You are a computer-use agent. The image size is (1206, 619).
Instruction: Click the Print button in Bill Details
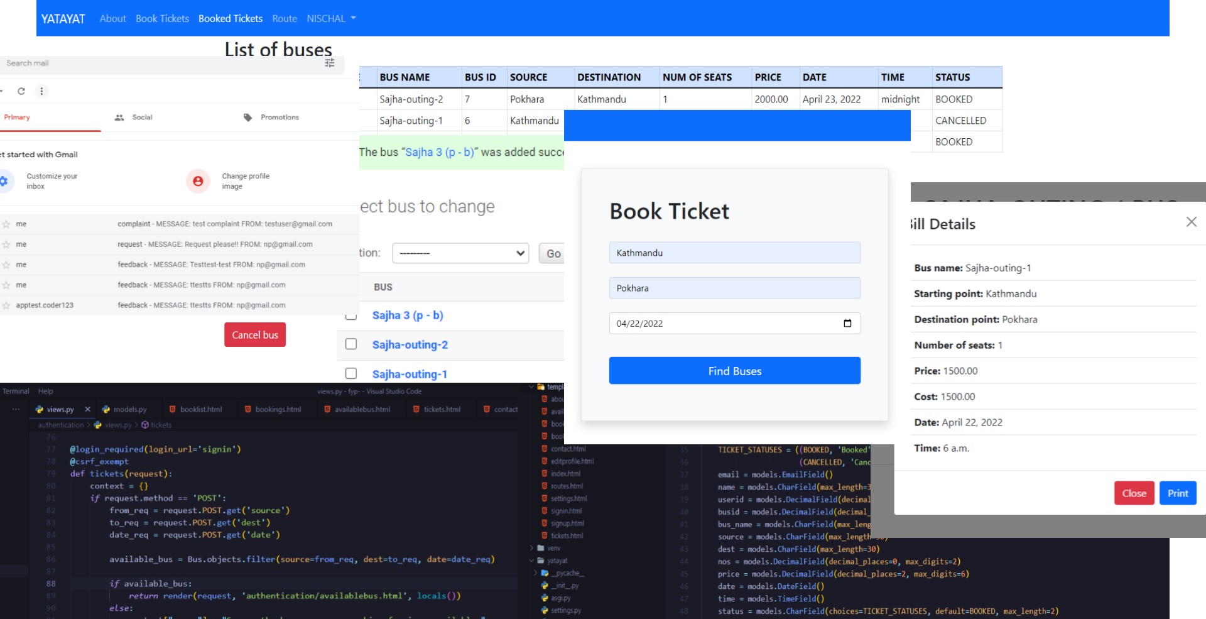click(1178, 493)
